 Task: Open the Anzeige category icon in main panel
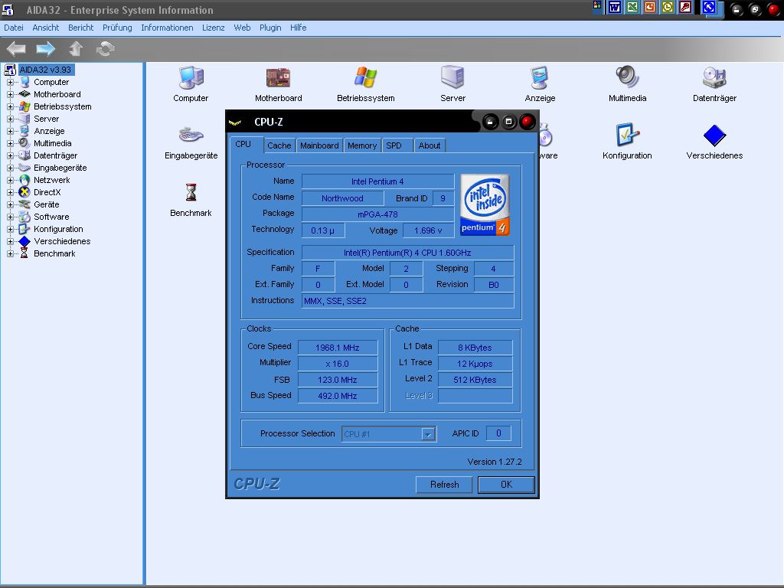540,78
